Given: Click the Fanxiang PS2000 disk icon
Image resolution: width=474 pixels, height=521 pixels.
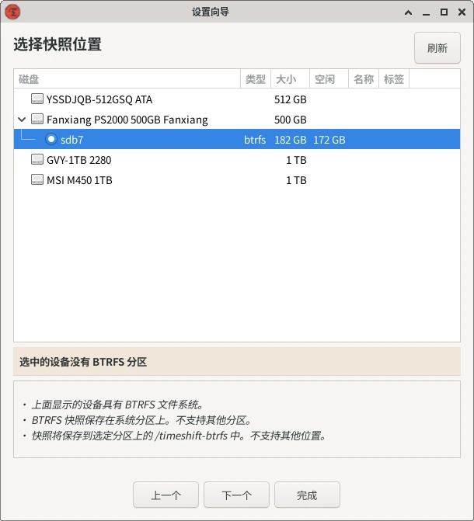Looking at the screenshot, I should pyautogui.click(x=37, y=120).
